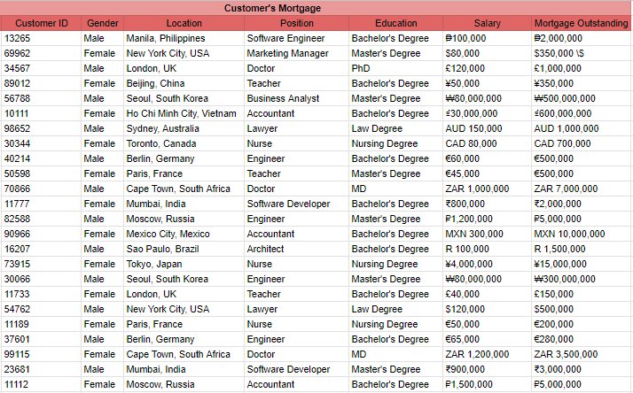The width and height of the screenshot is (633, 393).
Task: Select the Customer ID column header
Action: 42,23
